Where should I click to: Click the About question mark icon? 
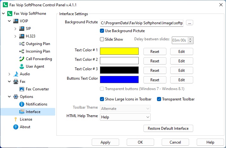click(16, 127)
